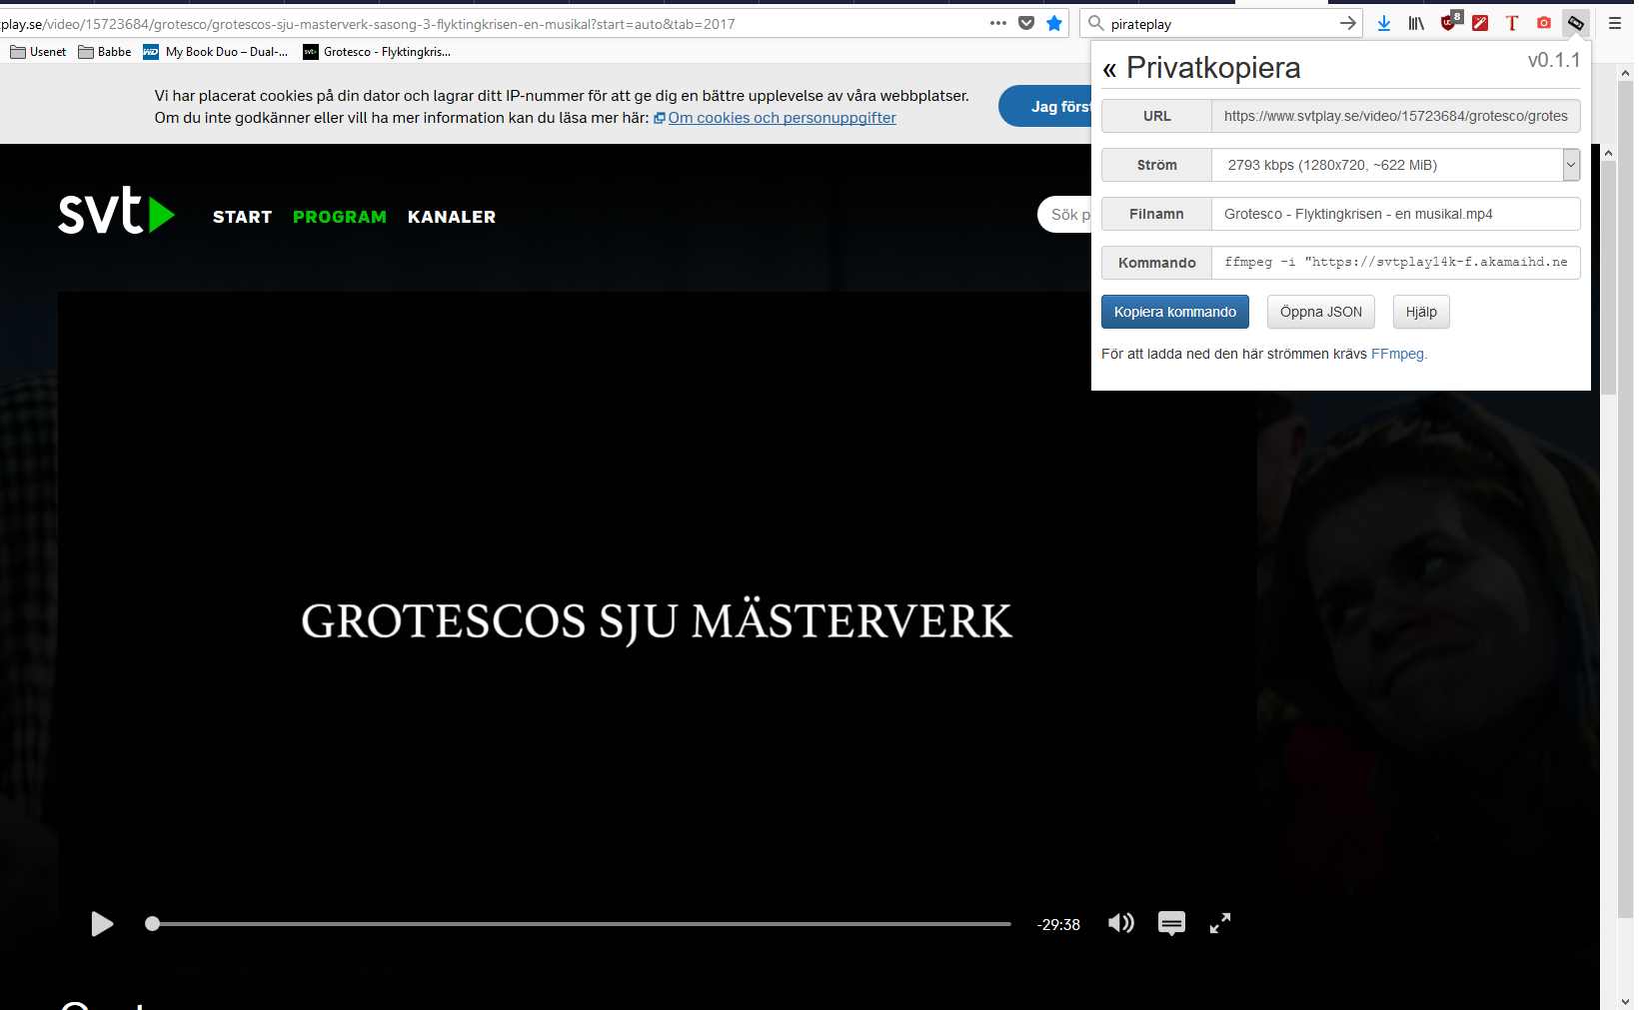Go to START in SVT navigation
The height and width of the screenshot is (1010, 1640).
[x=242, y=217]
